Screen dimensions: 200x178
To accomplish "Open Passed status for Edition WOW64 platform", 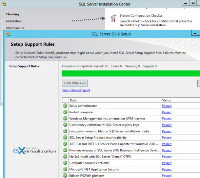I will (x=166, y=176).
